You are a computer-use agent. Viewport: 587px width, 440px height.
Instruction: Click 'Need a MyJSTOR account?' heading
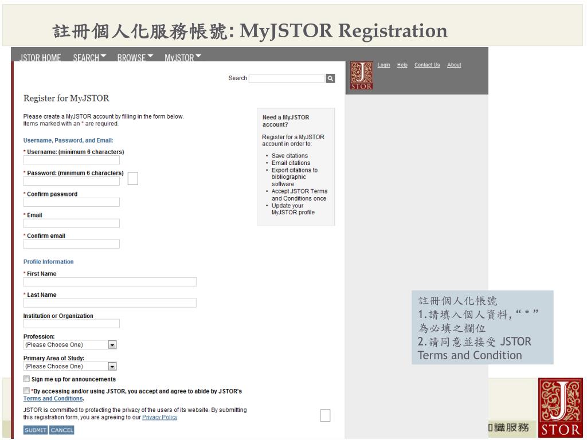[x=285, y=121]
